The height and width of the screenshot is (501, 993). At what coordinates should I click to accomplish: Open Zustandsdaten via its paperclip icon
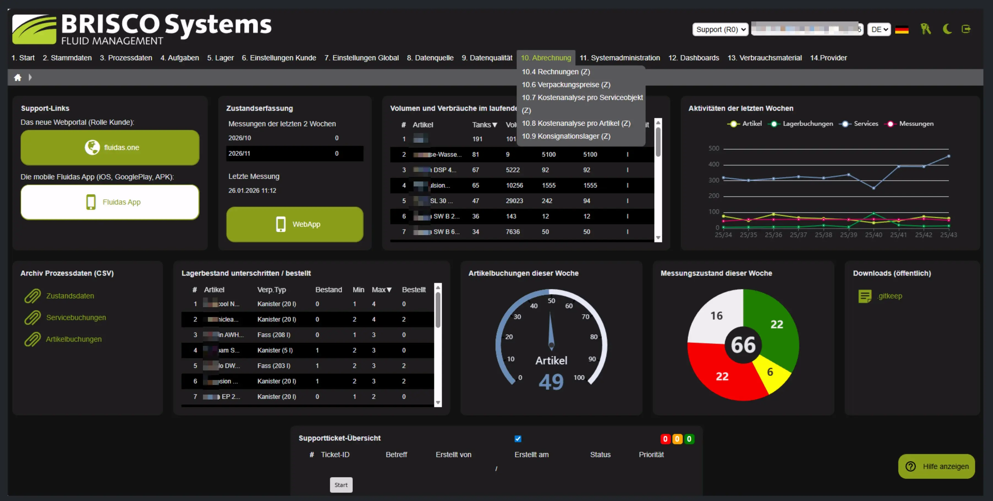pos(33,296)
